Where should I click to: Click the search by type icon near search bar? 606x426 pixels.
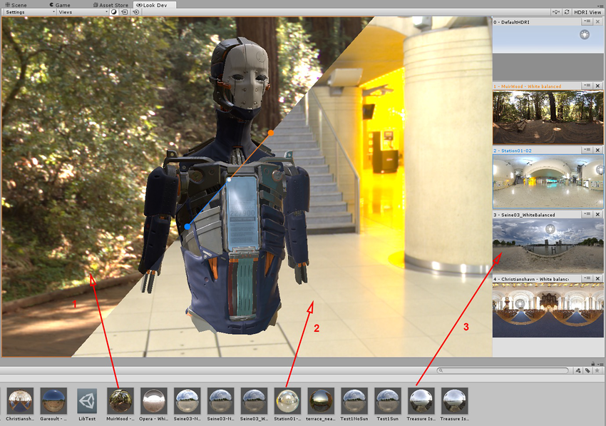point(577,370)
